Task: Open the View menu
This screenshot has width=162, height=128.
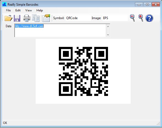Action: pos(29,10)
